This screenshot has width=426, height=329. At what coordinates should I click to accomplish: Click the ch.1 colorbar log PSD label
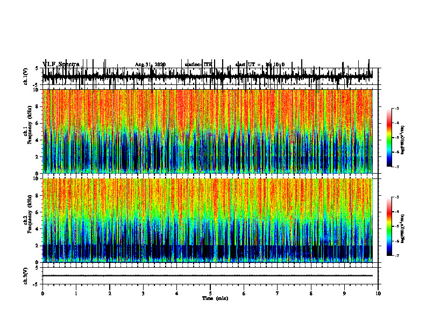[x=402, y=140]
